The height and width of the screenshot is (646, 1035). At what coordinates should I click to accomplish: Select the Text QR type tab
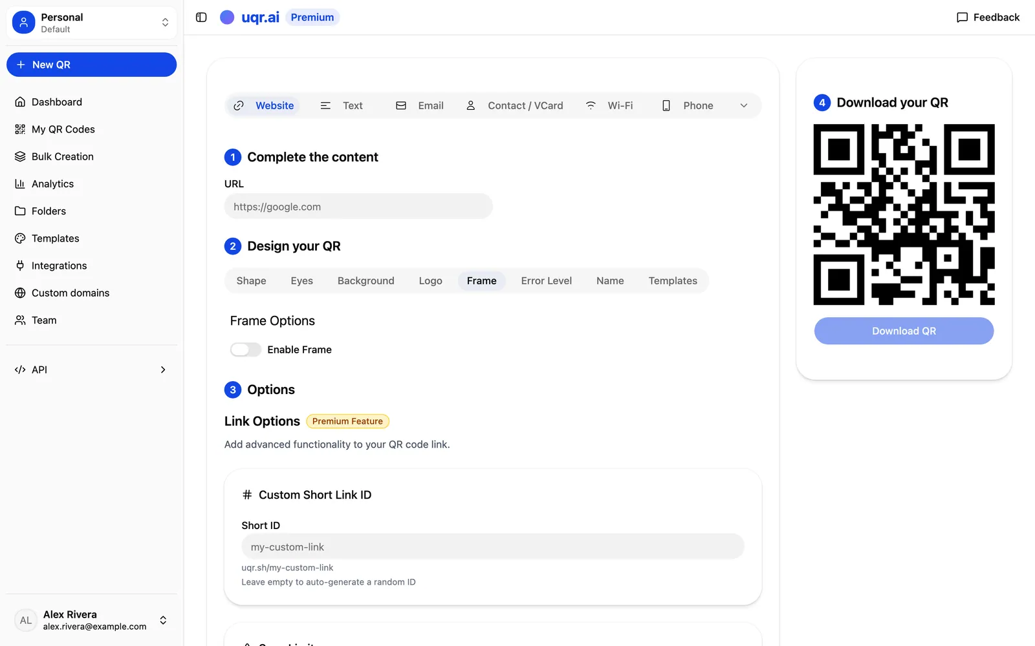(x=342, y=105)
